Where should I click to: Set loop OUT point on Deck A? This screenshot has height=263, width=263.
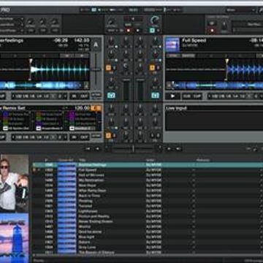coord(84,96)
